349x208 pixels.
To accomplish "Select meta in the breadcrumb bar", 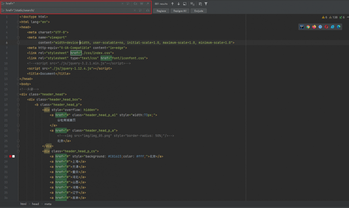I will coord(48,204).
